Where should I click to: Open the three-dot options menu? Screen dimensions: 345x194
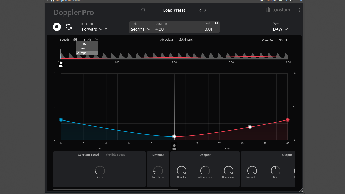pos(299,10)
